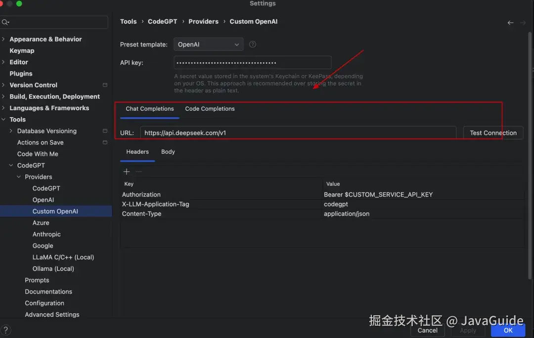
Task: Expand the Version Control section
Action: [x=3, y=85]
